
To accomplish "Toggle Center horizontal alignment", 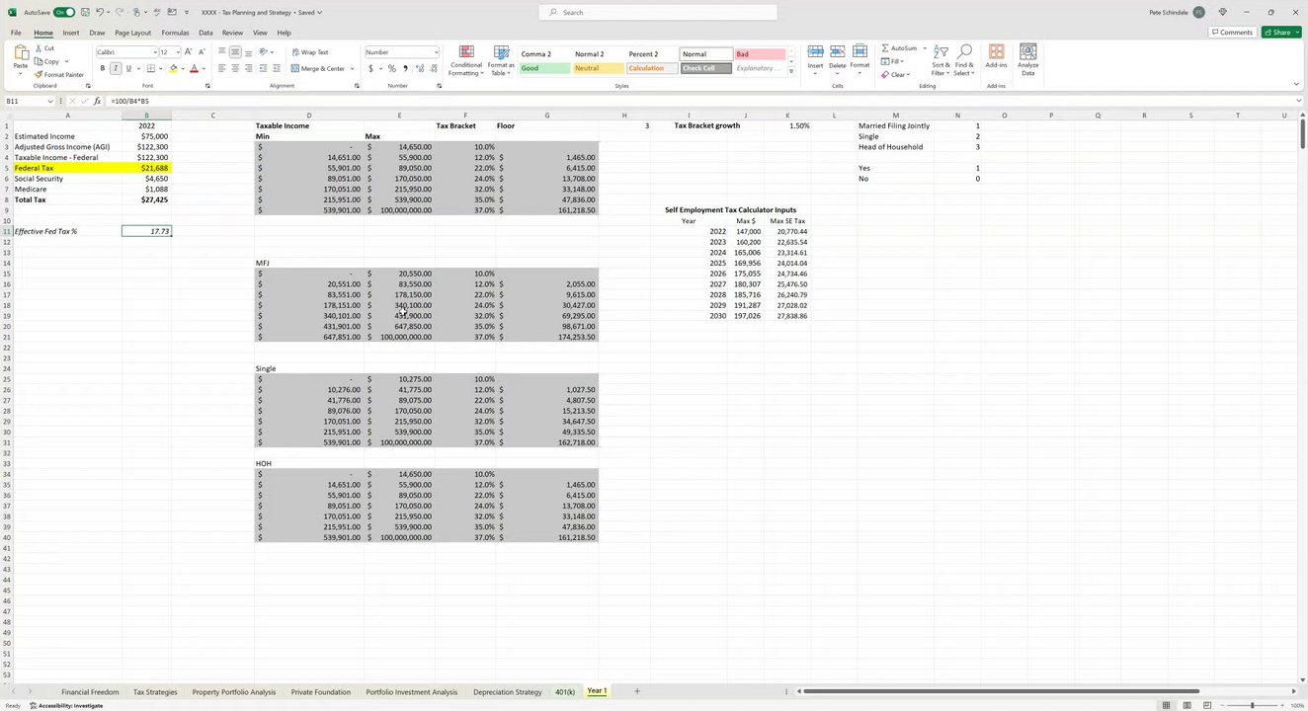I will click(234, 68).
